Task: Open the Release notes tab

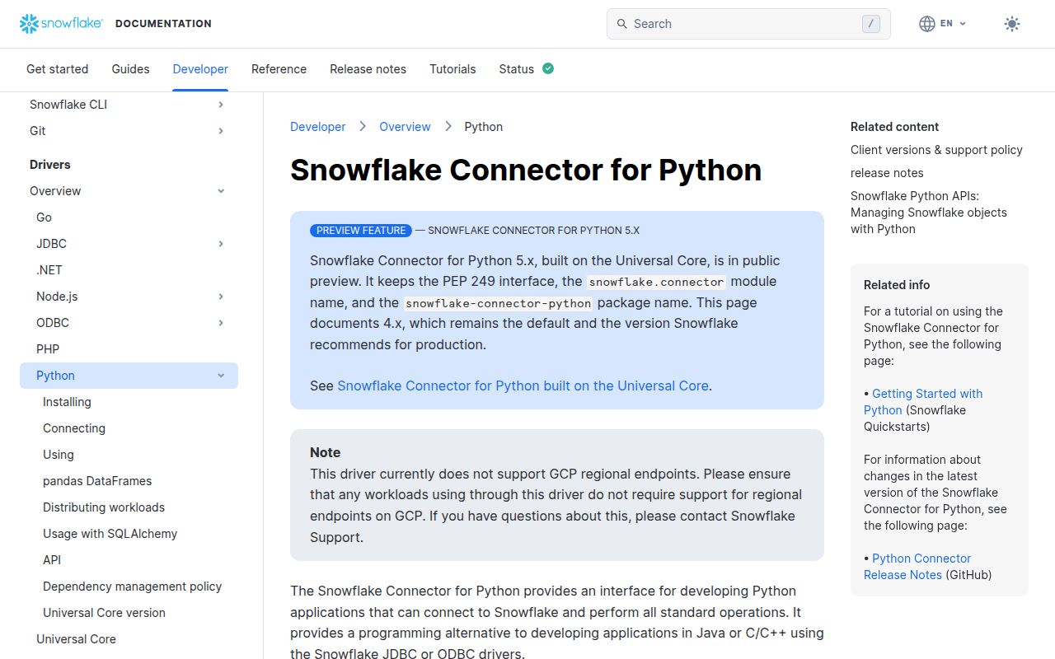Action: [x=368, y=69]
